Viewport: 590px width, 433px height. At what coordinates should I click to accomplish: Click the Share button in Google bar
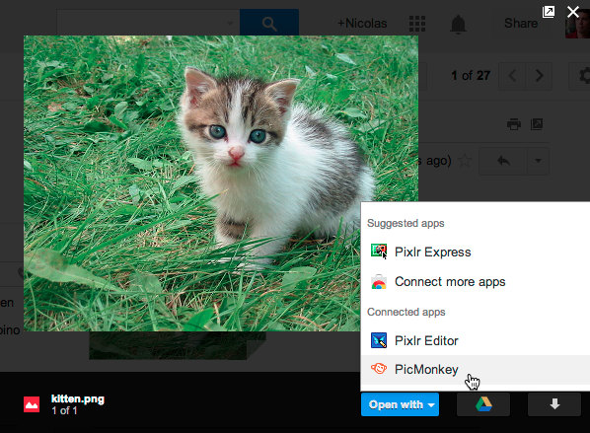(521, 24)
